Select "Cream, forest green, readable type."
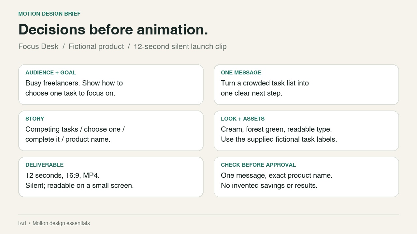The width and height of the screenshot is (417, 234). (x=276, y=129)
